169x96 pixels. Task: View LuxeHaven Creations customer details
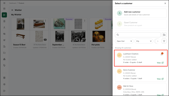pyautogui.click(x=160, y=63)
